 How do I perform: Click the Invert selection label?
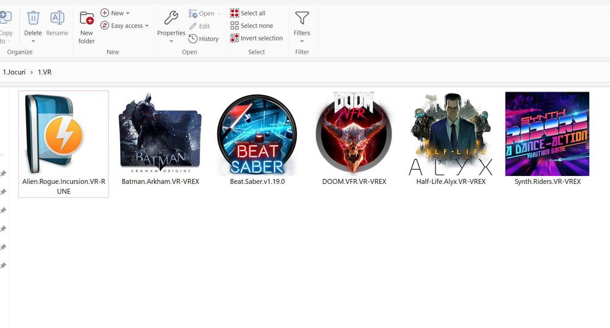[x=262, y=38]
